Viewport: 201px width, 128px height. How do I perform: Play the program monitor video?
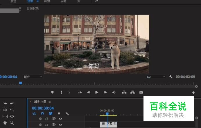click(x=97, y=92)
